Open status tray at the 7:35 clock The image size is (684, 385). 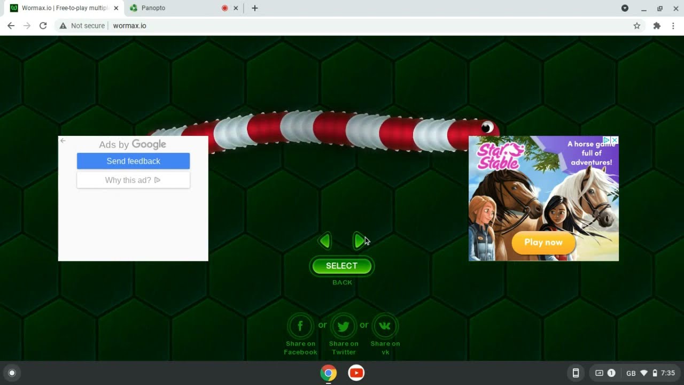click(667, 373)
